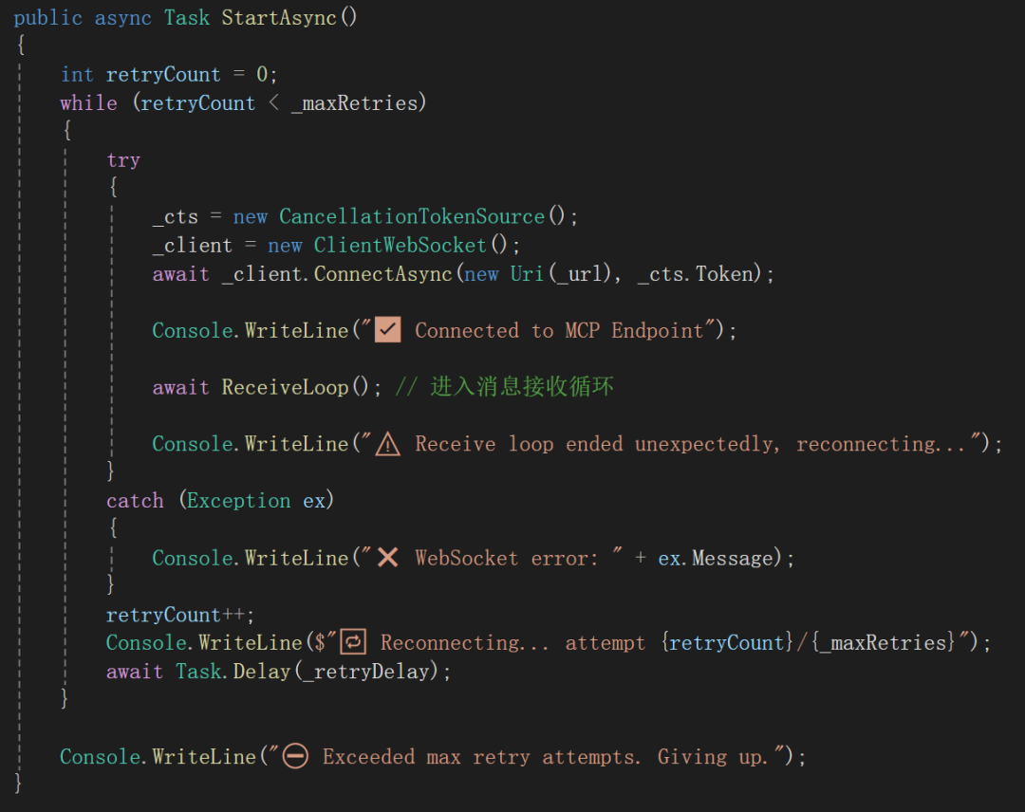Select the _maxRetries variable in the while condition
The width and height of the screenshot is (1025, 812).
[x=358, y=102]
